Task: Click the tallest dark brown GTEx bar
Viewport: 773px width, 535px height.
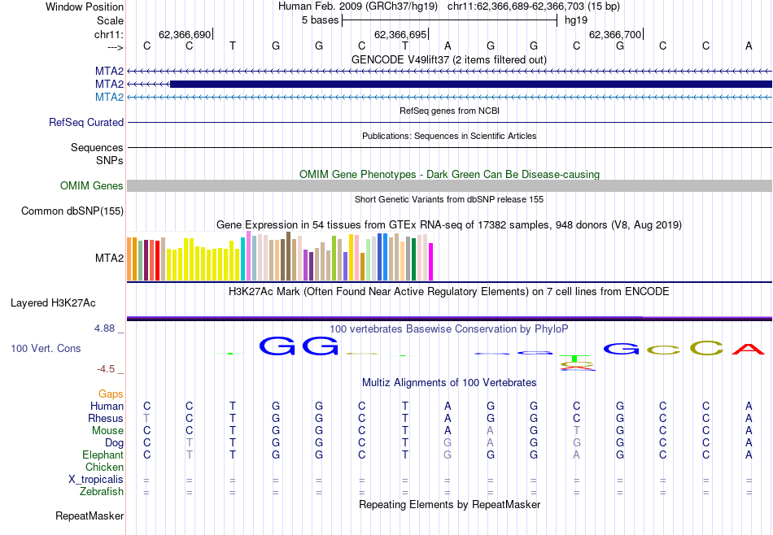Action: click(x=288, y=256)
